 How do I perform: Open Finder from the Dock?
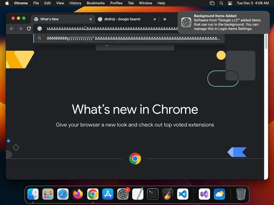(x=33, y=194)
